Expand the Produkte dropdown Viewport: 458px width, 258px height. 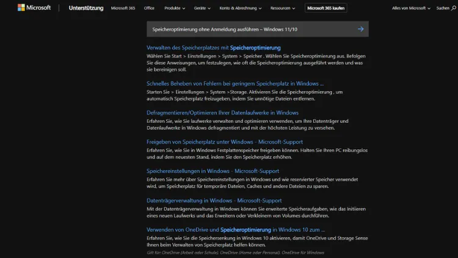175,8
